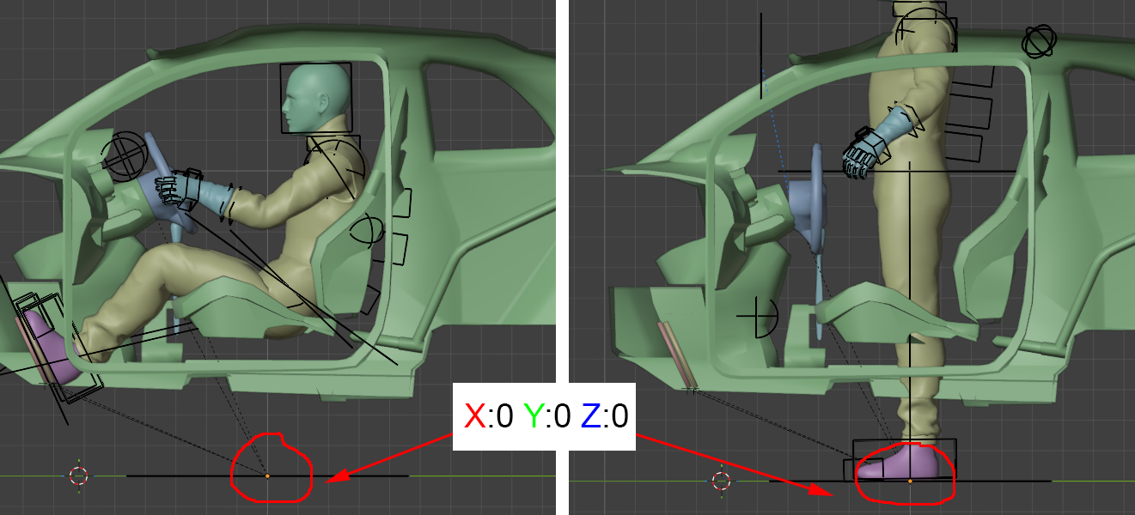Select the driver's head in left viewport
Screen dimensions: 1135x515
pos(318,98)
